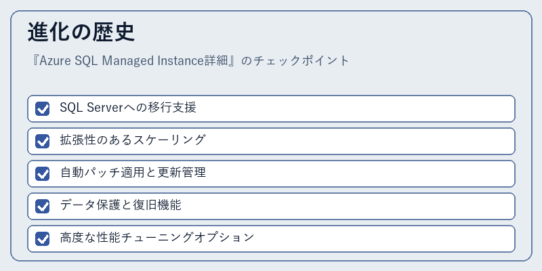Select the データ保護と復旧機能 label text
Image resolution: width=542 pixels, height=271 pixels.
point(121,205)
